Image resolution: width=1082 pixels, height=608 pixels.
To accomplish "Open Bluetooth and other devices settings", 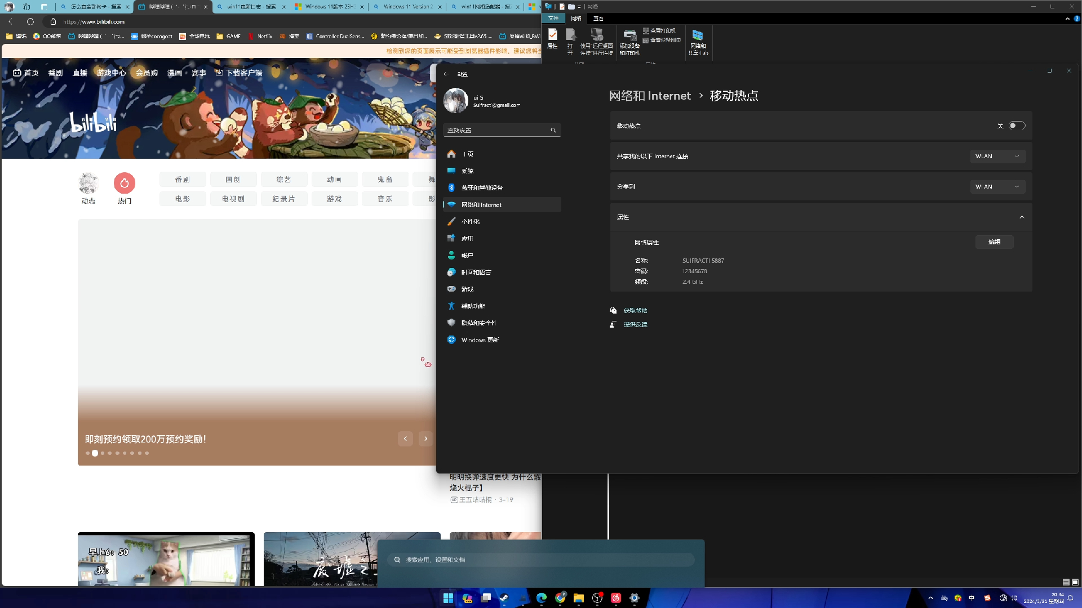I will (502, 187).
